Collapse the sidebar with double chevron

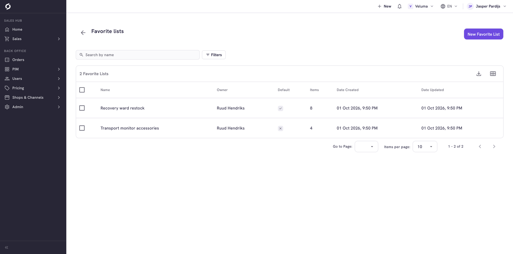6,248
